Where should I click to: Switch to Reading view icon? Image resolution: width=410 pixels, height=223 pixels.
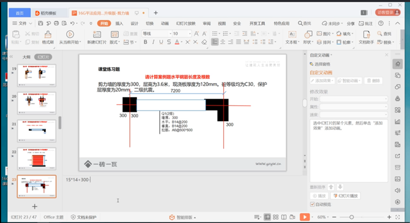click(x=284, y=217)
